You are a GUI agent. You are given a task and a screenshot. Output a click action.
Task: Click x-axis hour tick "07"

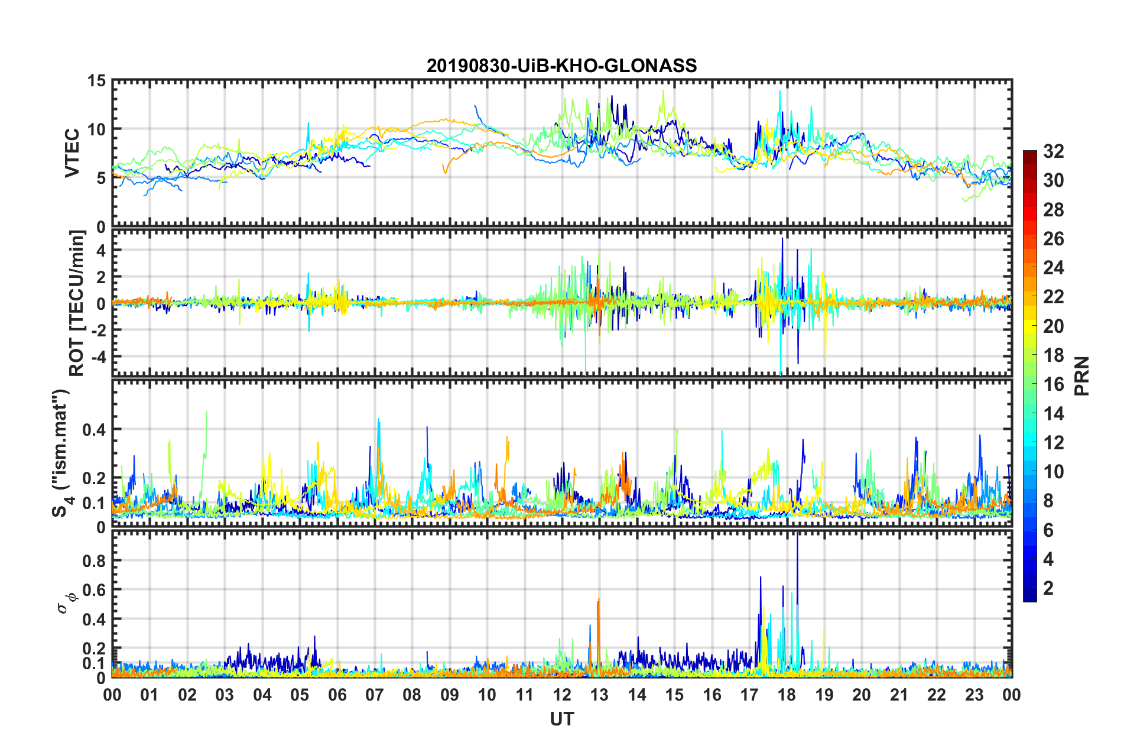click(375, 694)
